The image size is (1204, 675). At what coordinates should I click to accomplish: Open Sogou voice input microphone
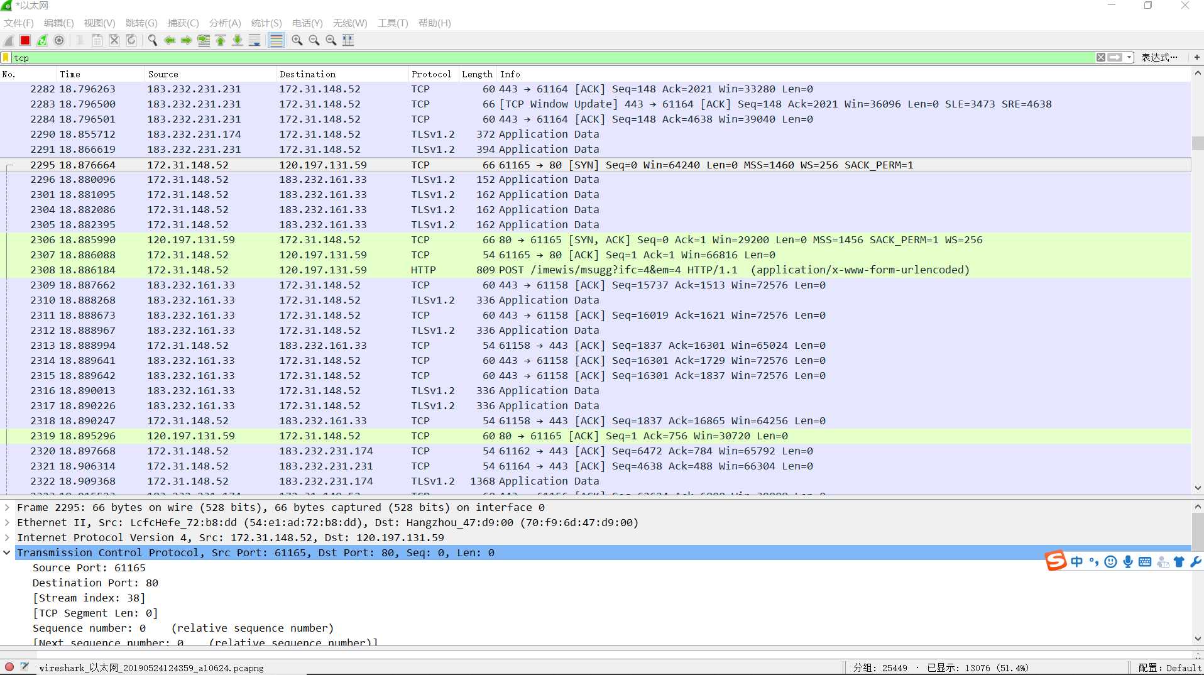click(x=1128, y=561)
